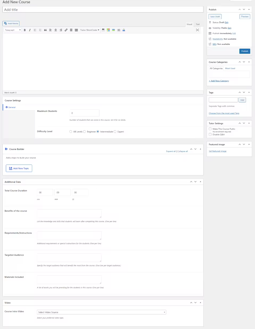Insert Read More tag

(x=71, y=30)
